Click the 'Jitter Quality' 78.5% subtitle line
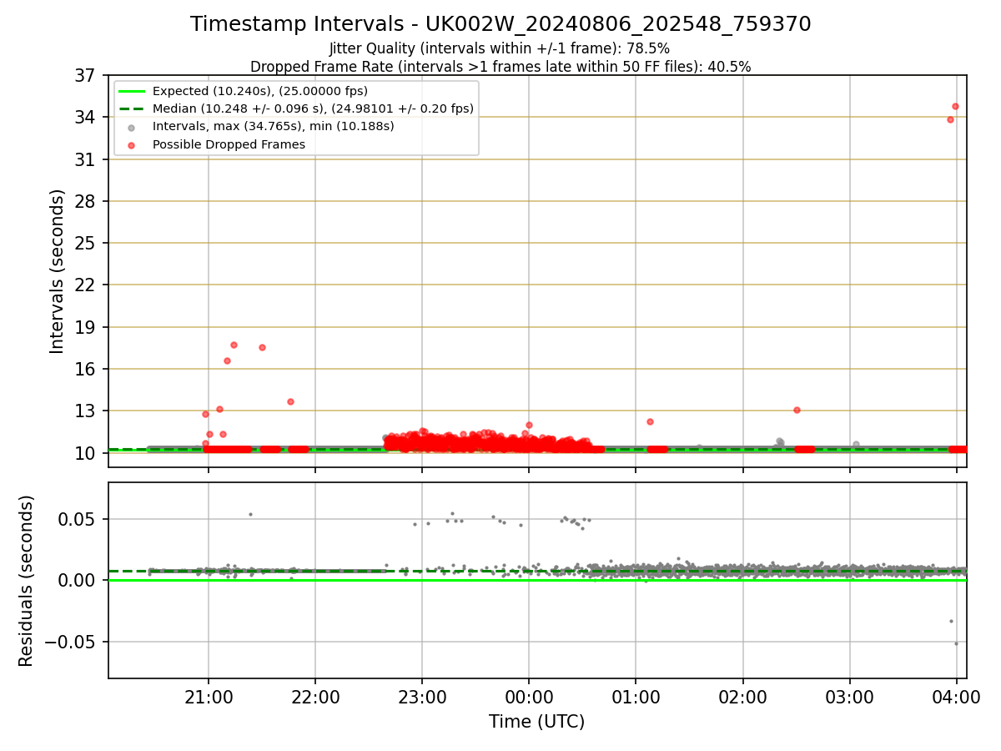This screenshot has width=1001, height=751. click(500, 48)
